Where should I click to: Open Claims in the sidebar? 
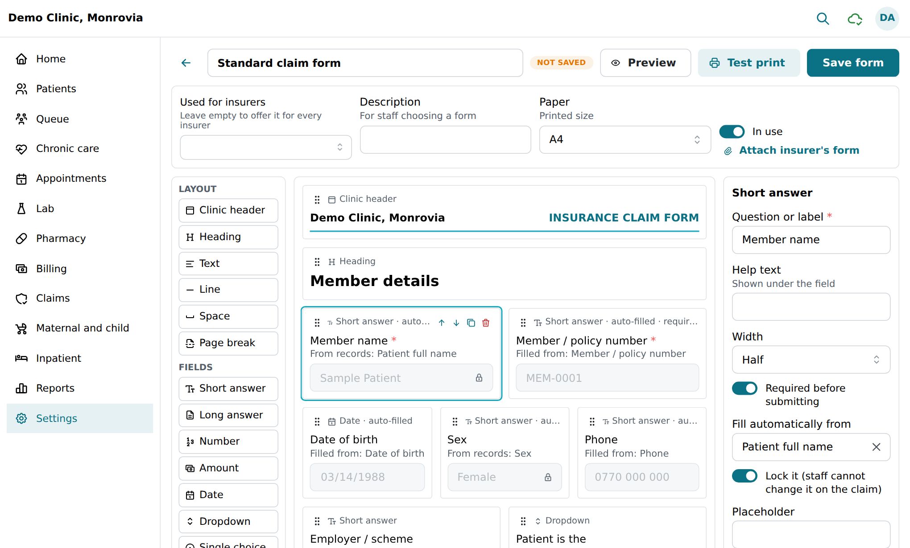[x=80, y=298]
